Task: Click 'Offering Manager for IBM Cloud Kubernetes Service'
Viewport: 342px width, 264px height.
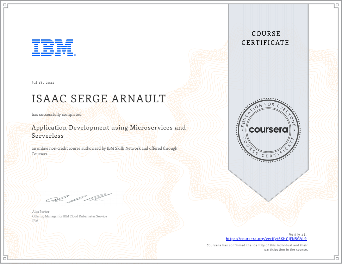Action: (70, 216)
